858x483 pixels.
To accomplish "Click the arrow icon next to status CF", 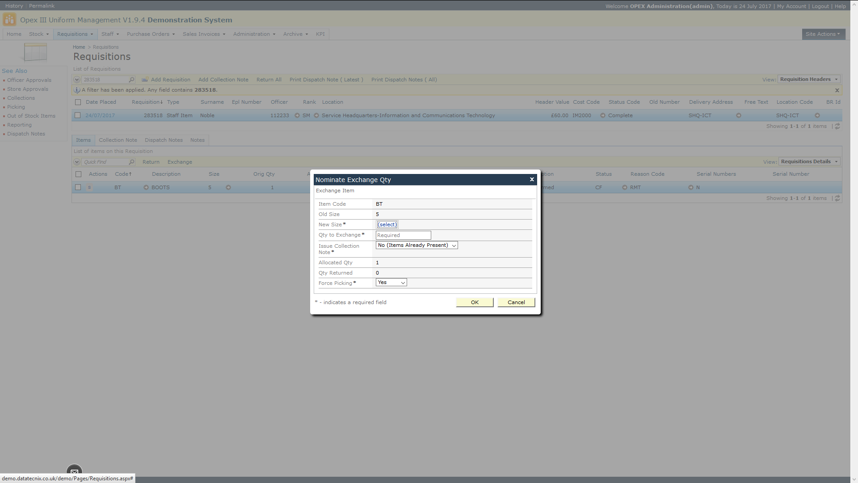I will pos(625,187).
